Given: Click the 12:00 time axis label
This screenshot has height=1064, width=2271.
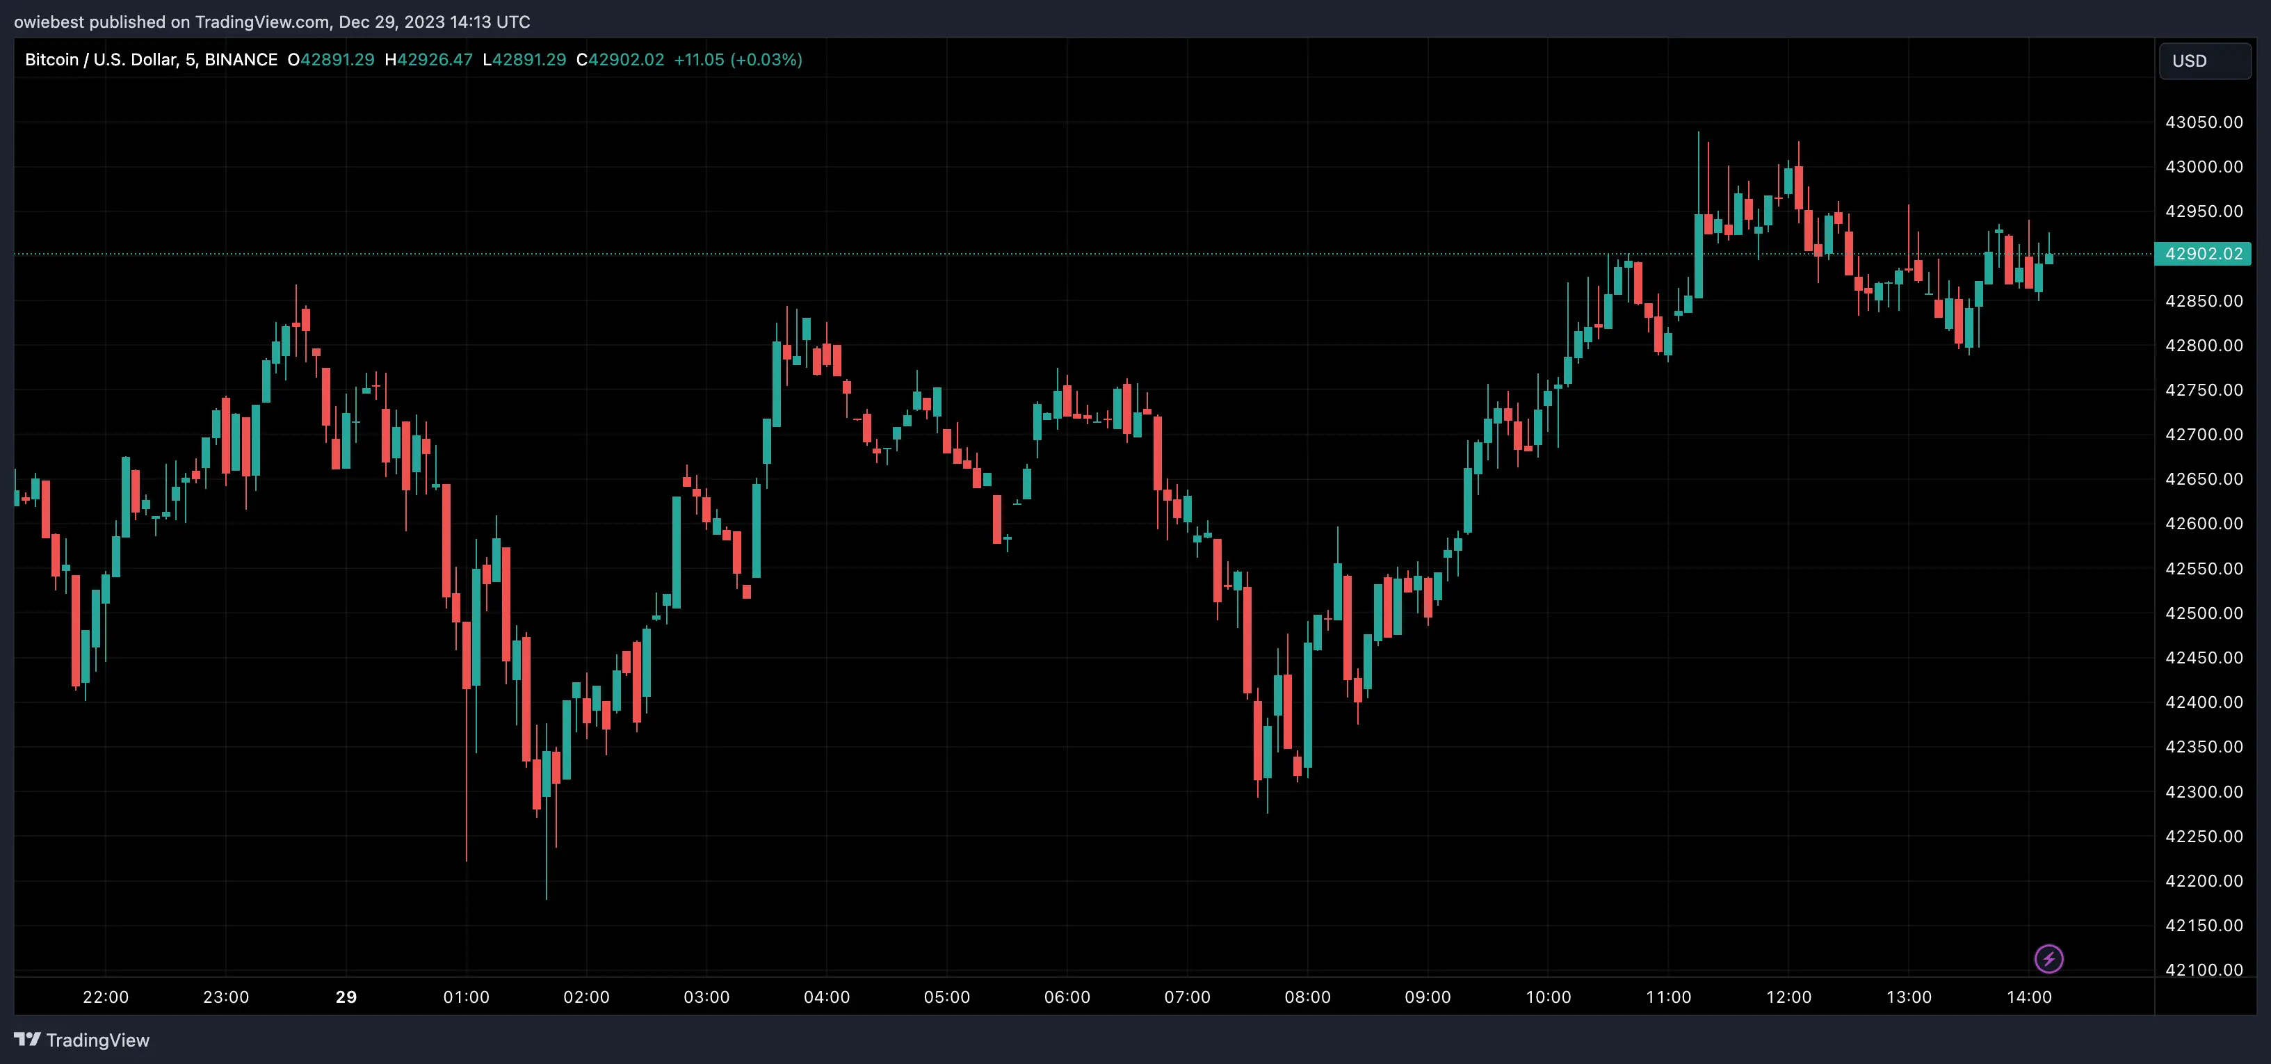Looking at the screenshot, I should point(1788,997).
